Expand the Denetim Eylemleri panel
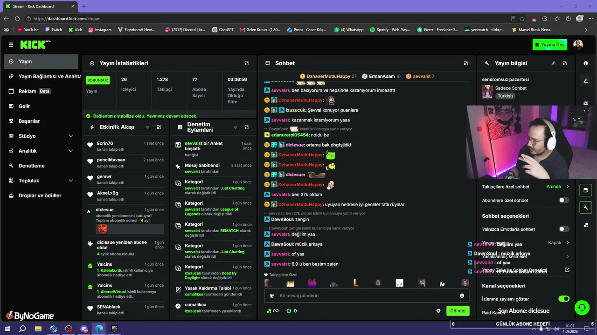Screen dimensions: 597x335 tap(247, 127)
